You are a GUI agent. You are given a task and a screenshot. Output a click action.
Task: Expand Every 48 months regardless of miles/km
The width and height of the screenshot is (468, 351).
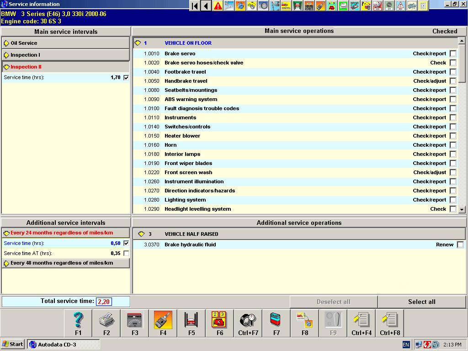pyautogui.click(x=66, y=263)
